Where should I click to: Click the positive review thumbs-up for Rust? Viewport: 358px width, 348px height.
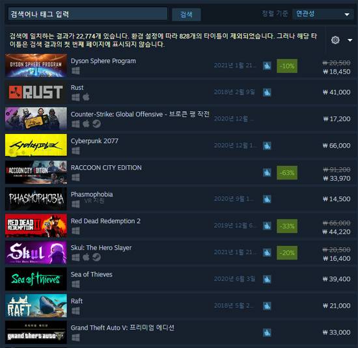point(267,92)
